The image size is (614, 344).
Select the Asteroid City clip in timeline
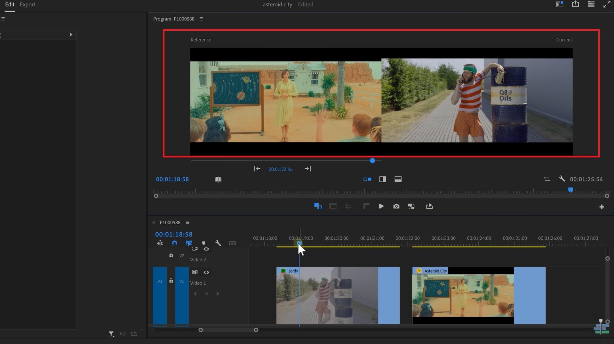click(463, 295)
